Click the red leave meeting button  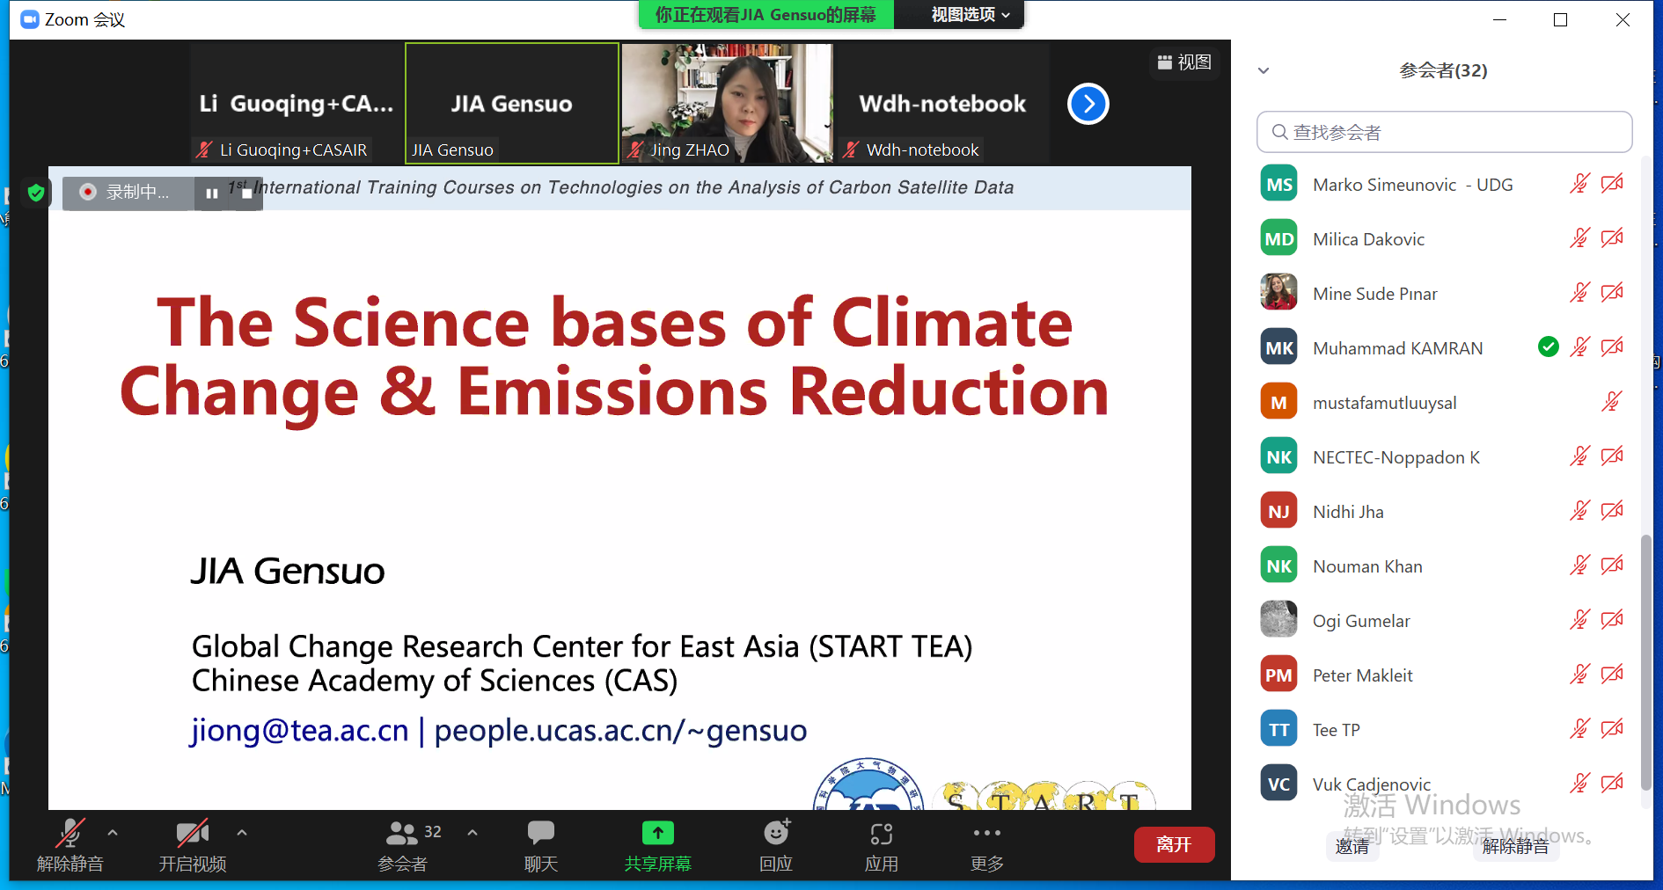1174,844
